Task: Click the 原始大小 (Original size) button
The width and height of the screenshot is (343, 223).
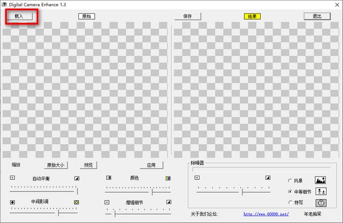Action: (x=56, y=165)
